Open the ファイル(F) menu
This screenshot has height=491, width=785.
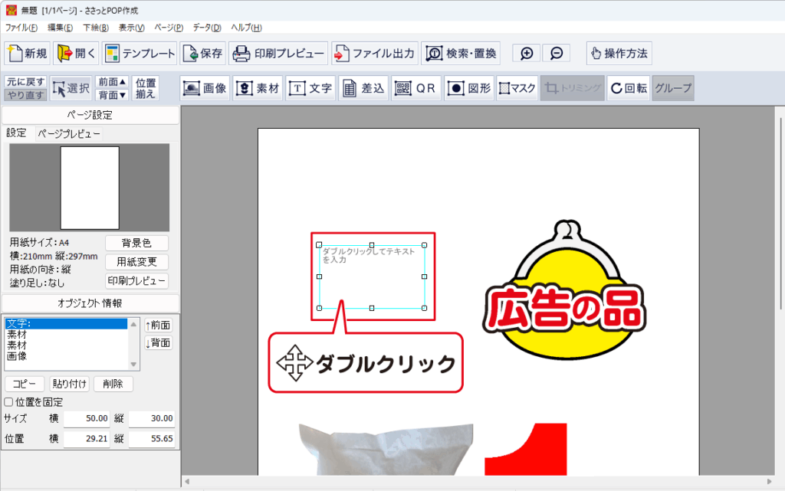coord(21,28)
